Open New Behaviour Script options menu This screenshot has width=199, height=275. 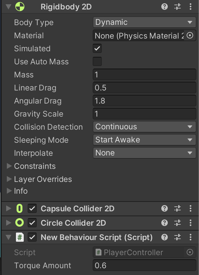(191, 237)
